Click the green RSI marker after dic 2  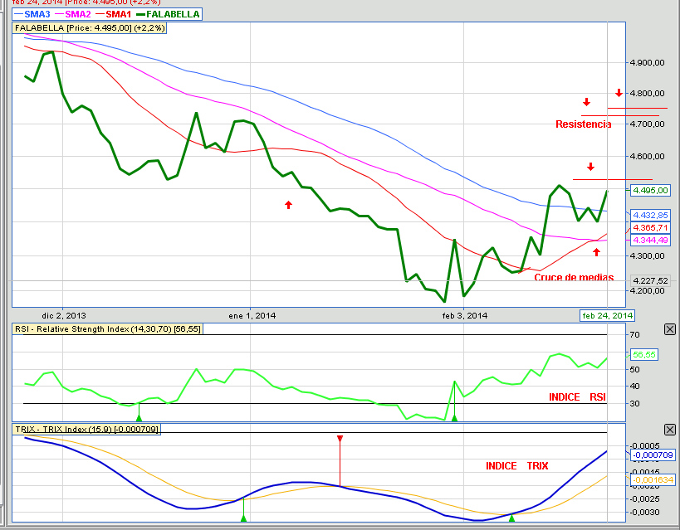(x=139, y=418)
